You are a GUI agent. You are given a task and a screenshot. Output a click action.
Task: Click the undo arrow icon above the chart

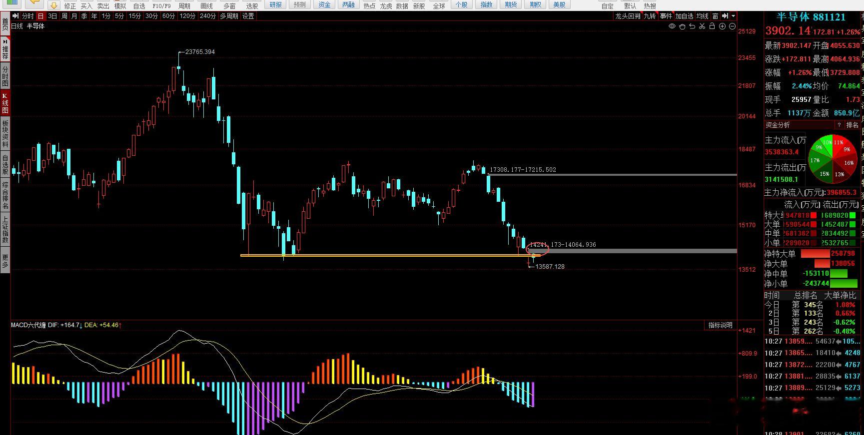(692, 26)
